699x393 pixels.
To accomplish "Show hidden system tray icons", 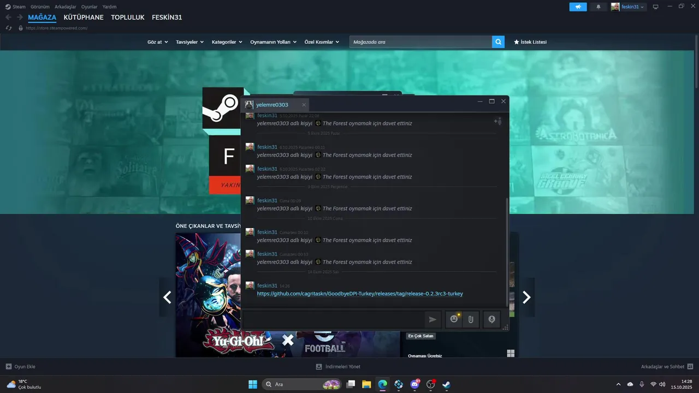I will (x=618, y=384).
